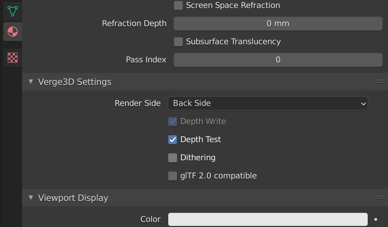Click the animate dot beside Color
Image resolution: width=388 pixels, height=227 pixels.
[x=376, y=219]
